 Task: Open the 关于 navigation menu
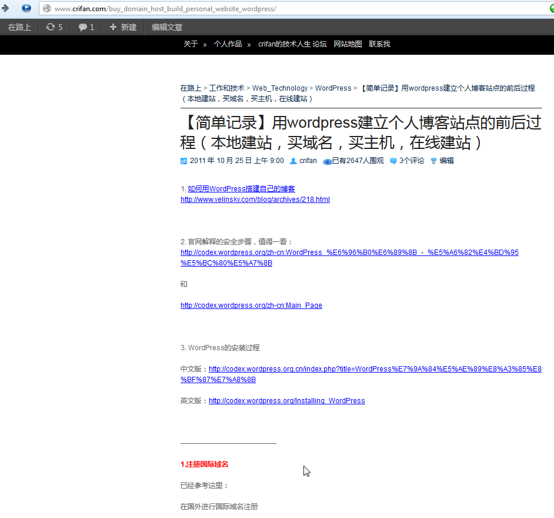click(191, 44)
